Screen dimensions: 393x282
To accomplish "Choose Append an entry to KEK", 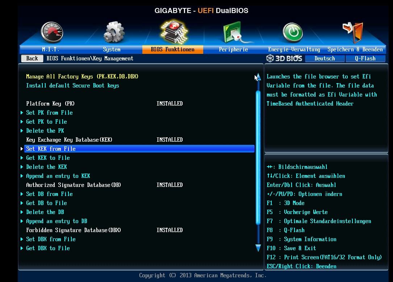I will point(58,176).
